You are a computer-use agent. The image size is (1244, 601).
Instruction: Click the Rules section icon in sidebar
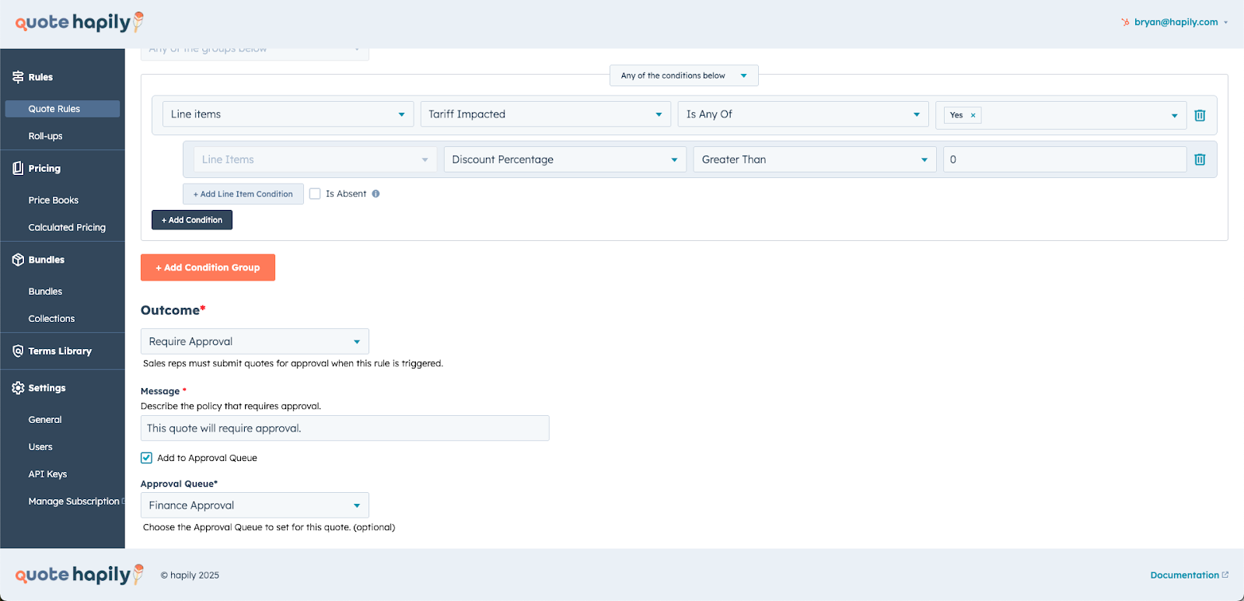[18, 77]
